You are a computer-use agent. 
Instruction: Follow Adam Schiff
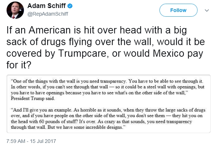[178, 10]
